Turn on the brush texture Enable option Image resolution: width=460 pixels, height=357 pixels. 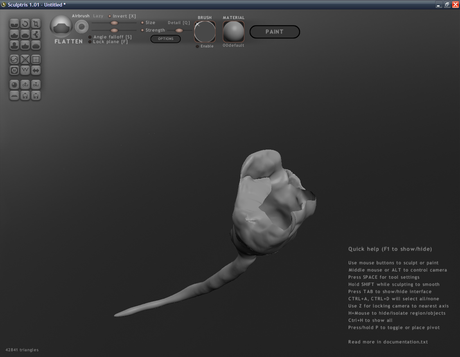197,46
